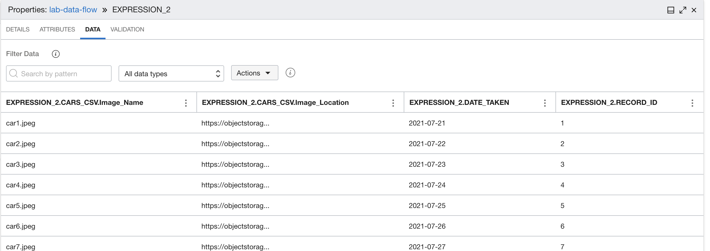Click the car5.jpeg image location URL
710x251 pixels.
point(235,205)
